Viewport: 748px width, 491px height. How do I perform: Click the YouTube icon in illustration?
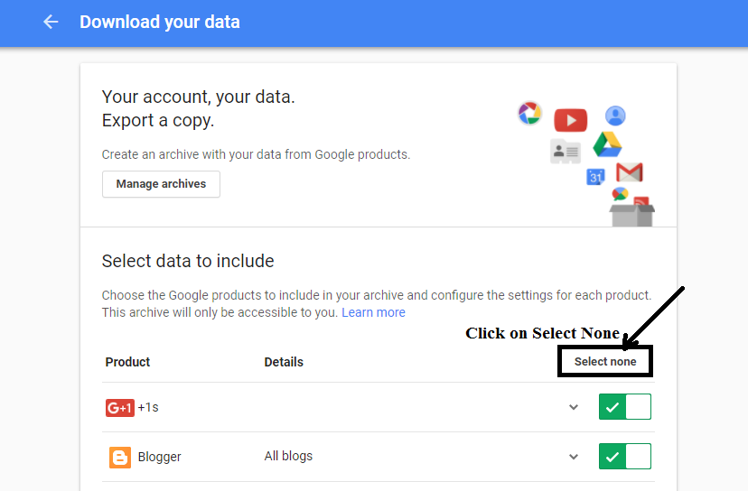click(570, 120)
